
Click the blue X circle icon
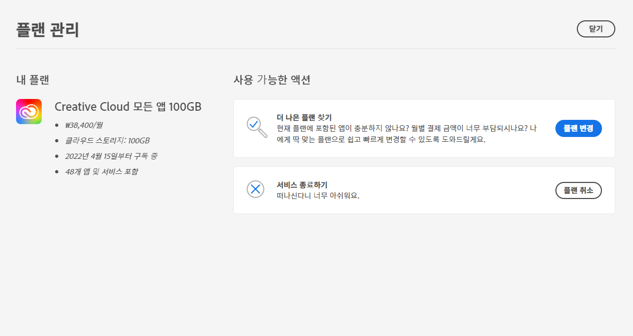(x=256, y=189)
